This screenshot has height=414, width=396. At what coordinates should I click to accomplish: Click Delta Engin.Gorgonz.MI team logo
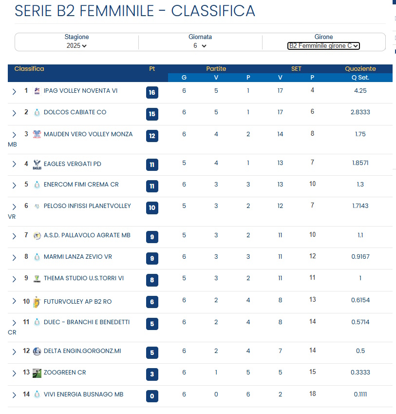tap(37, 351)
